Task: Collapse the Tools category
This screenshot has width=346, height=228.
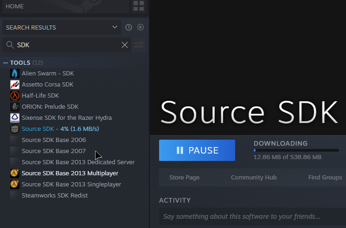Action: coord(6,63)
